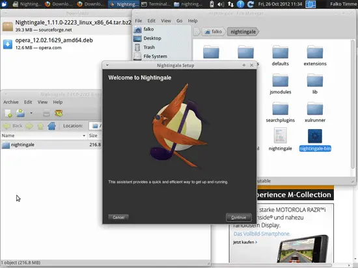Open the xulrunner folder
The height and width of the screenshot is (268, 358).
click(315, 109)
